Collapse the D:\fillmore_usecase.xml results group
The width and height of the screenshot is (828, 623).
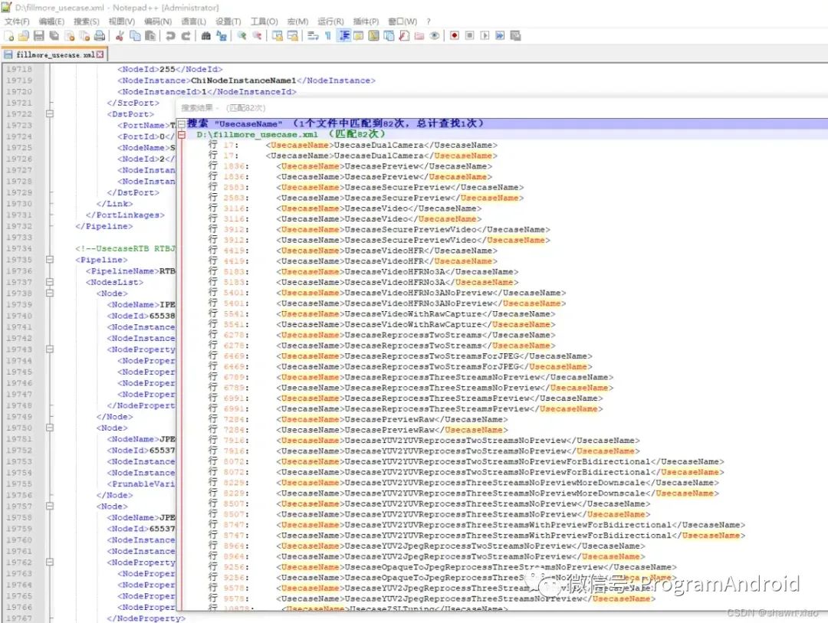[x=182, y=135]
